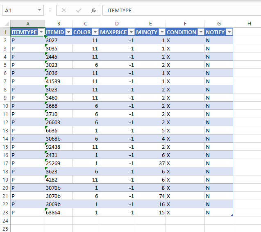Open the COLOR filter dropdown
The height and width of the screenshot is (232, 261).
(95, 32)
